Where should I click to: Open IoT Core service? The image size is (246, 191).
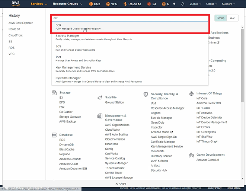pos(202,98)
